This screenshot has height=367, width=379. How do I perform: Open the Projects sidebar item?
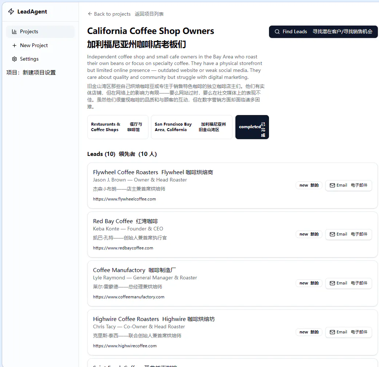[x=40, y=32]
